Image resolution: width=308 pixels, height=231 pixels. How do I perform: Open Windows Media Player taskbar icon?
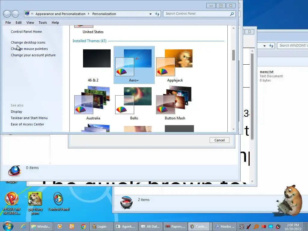60,226
